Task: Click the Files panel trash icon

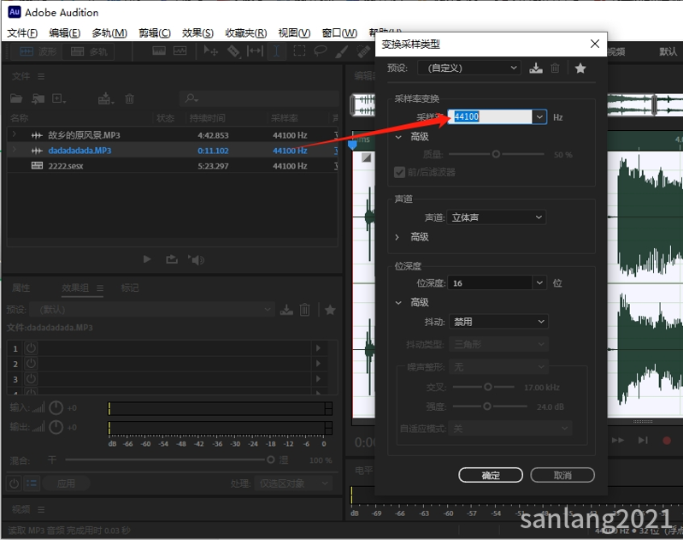Action: pos(130,99)
